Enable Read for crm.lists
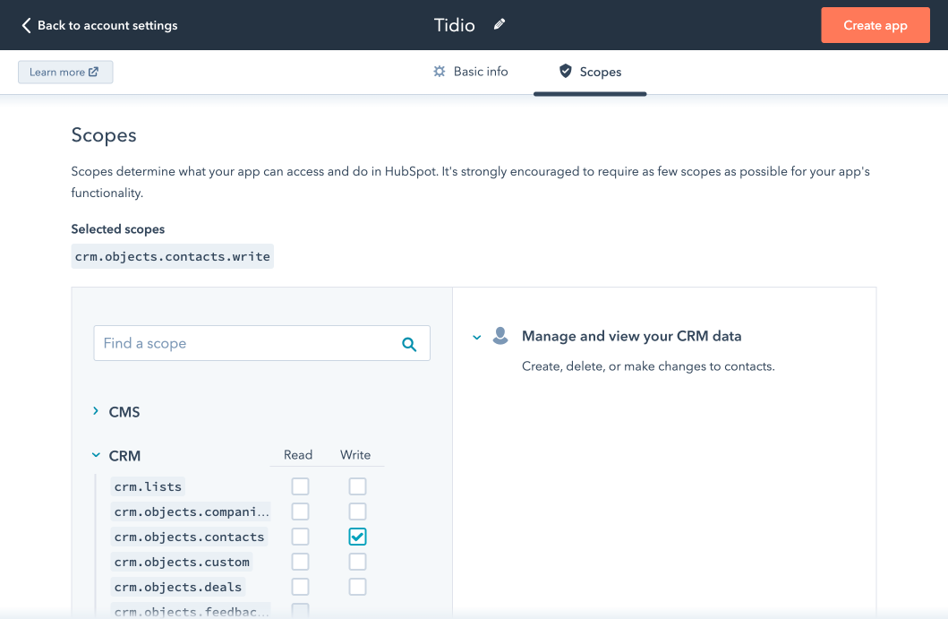This screenshot has width=948, height=619. coord(300,486)
